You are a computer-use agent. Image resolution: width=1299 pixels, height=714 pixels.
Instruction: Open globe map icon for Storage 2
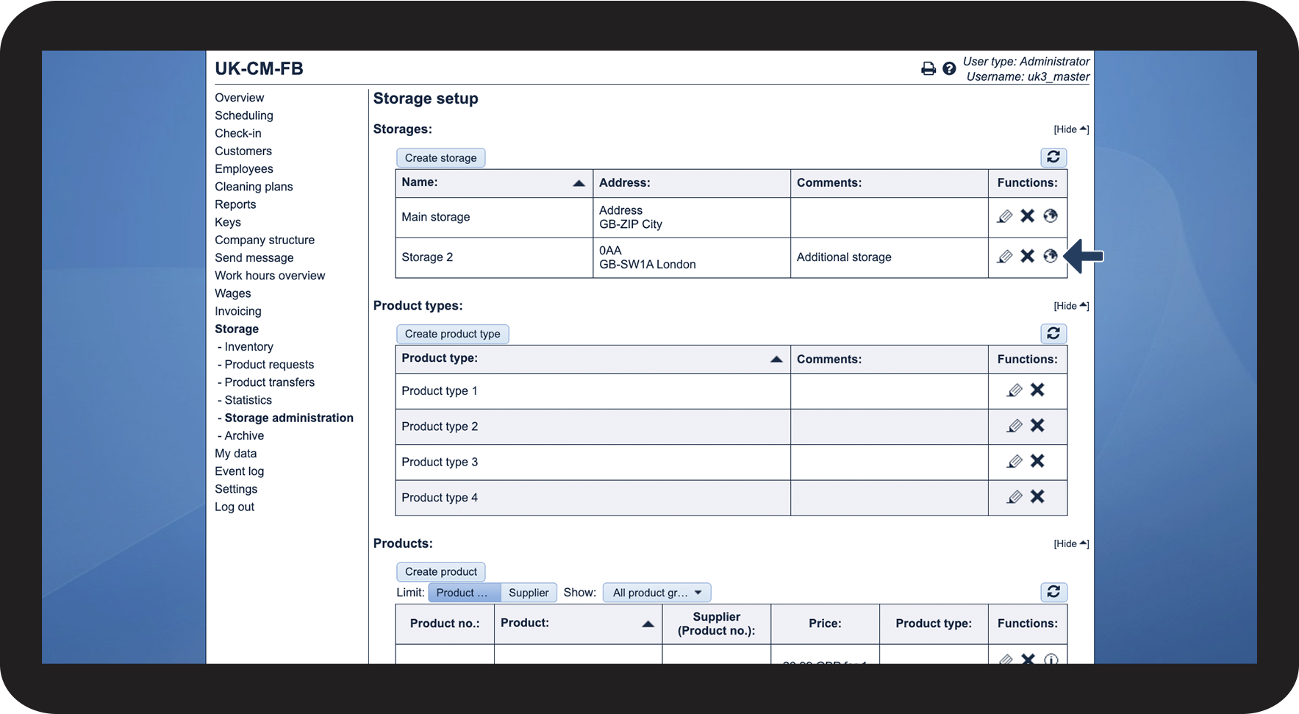pos(1051,256)
